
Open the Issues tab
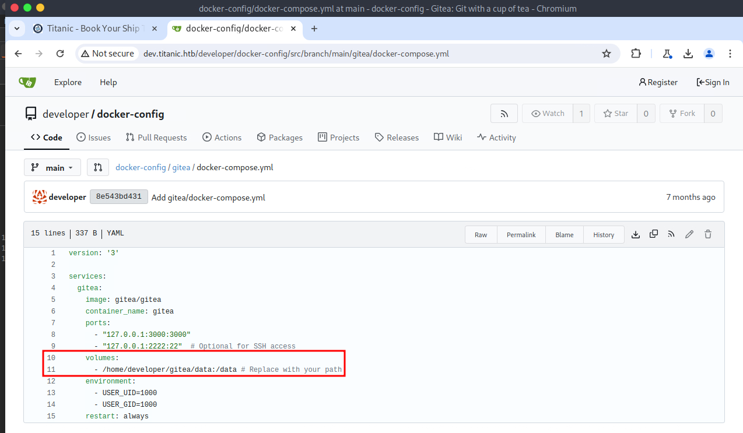point(93,138)
